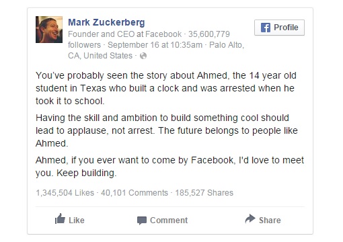Click the paragraph about Ahmed's clock arrest

click(166, 88)
